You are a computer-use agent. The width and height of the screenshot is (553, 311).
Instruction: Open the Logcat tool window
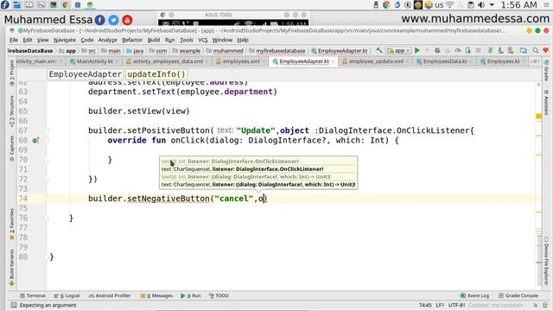[x=67, y=295]
